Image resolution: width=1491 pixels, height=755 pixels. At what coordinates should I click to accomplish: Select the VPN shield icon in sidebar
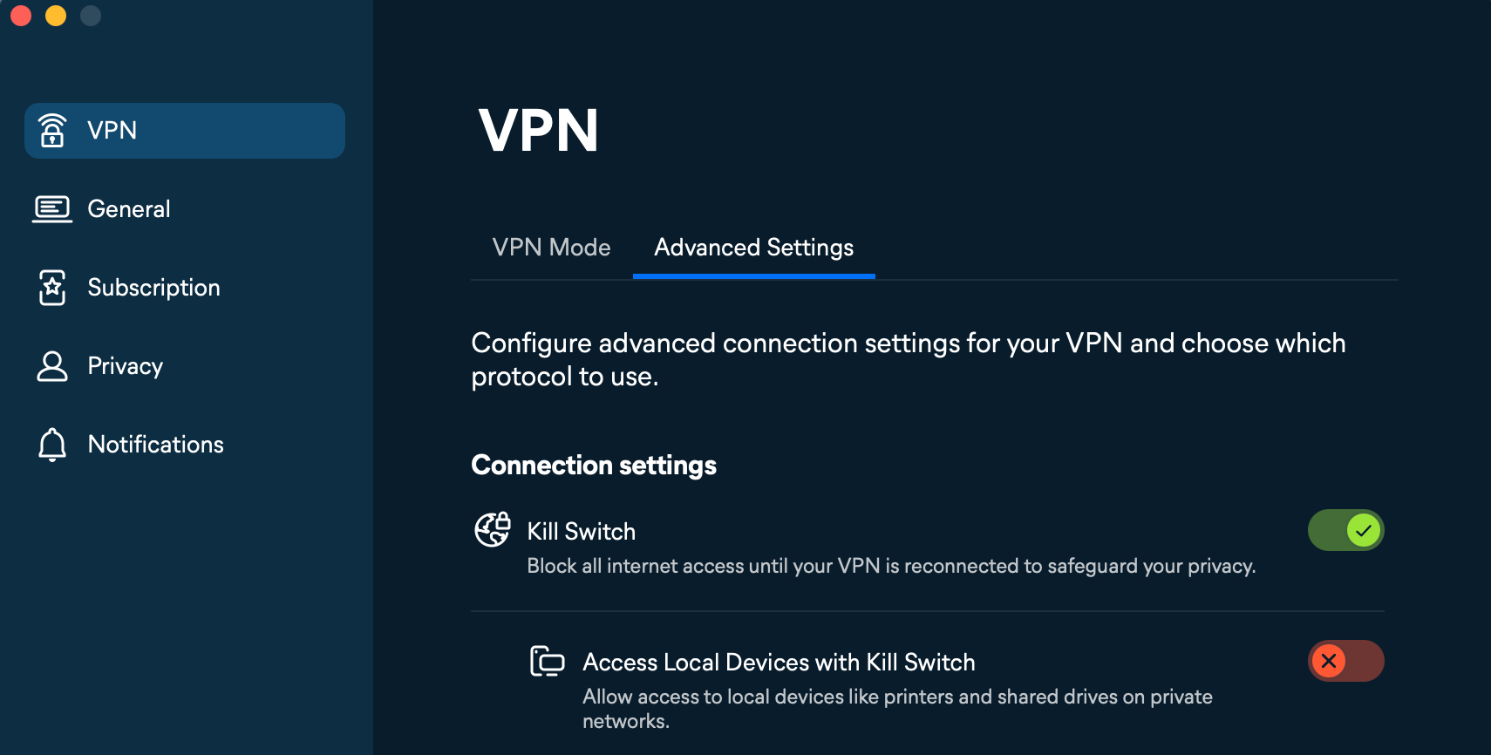(x=52, y=130)
